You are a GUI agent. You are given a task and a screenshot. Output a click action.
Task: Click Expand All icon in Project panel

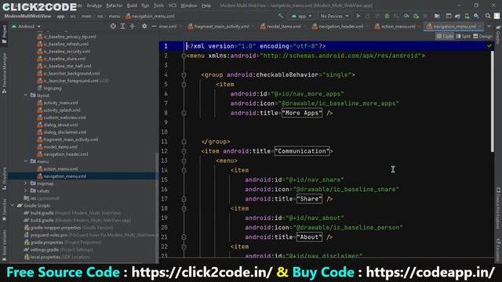point(122,26)
